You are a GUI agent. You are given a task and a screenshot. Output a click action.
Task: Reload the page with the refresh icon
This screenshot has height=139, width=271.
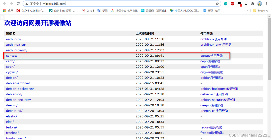click(18, 4)
